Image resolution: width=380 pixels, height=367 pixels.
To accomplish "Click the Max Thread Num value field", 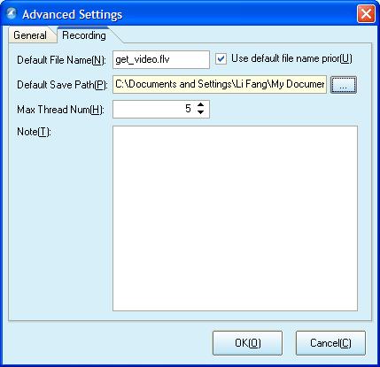I will click(x=161, y=109).
